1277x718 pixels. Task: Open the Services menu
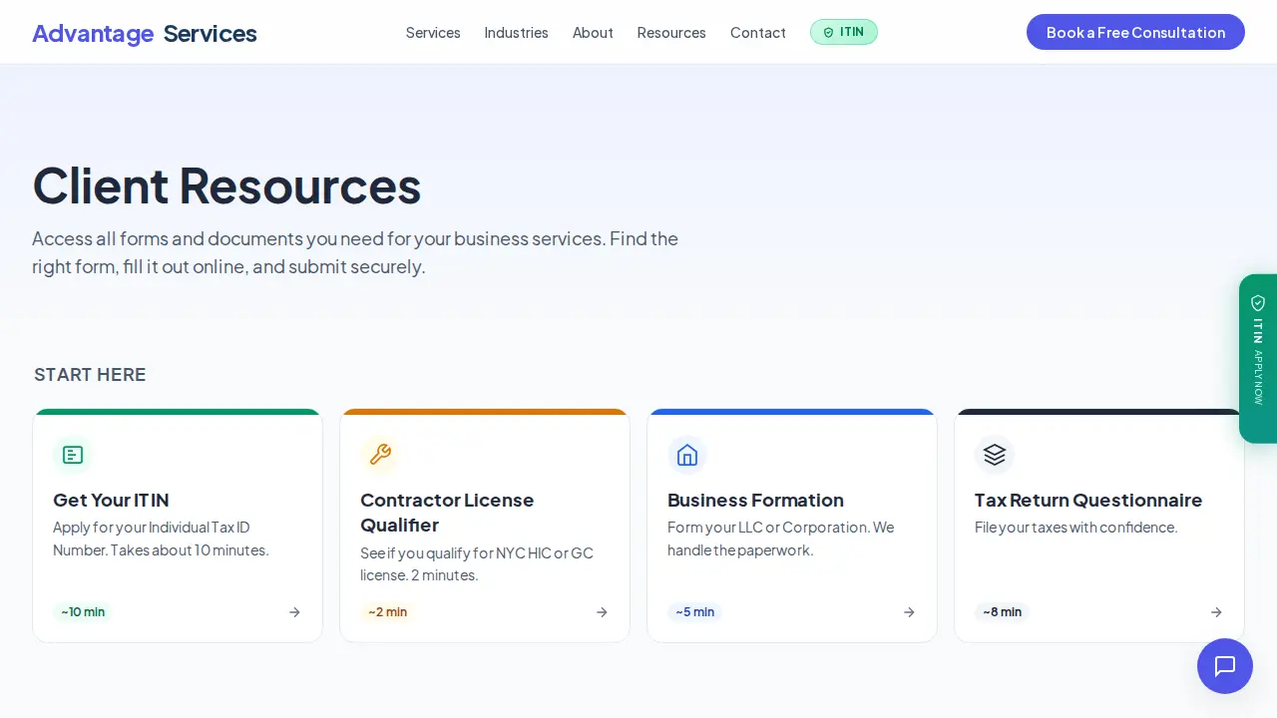[x=433, y=33]
